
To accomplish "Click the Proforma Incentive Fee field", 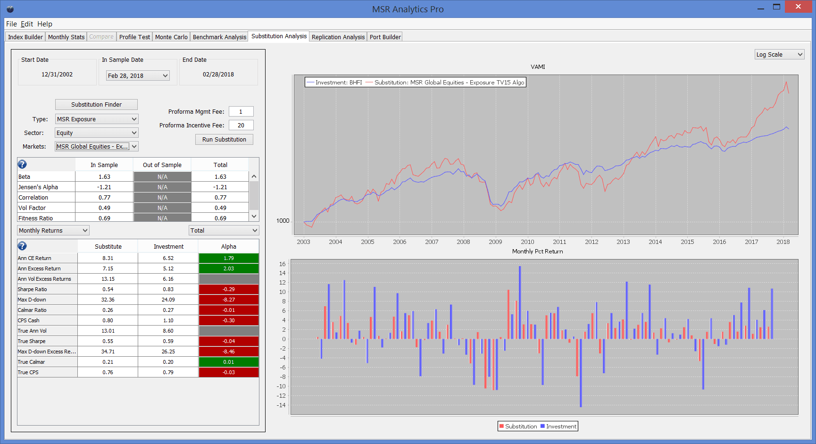I will coord(241,126).
